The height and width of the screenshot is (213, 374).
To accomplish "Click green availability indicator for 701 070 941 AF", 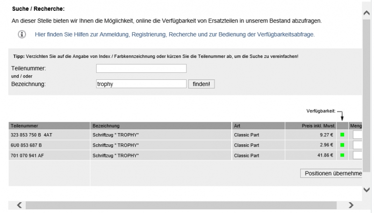I will (x=342, y=155).
